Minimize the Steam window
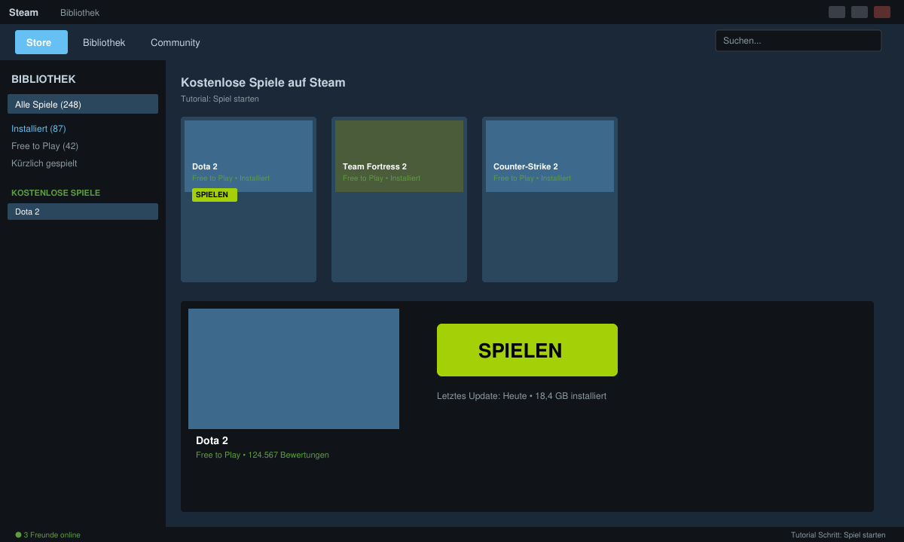 [x=837, y=12]
